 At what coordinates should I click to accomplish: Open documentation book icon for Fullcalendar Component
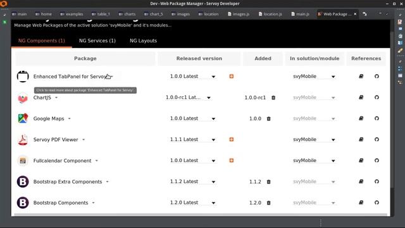tap(361, 160)
